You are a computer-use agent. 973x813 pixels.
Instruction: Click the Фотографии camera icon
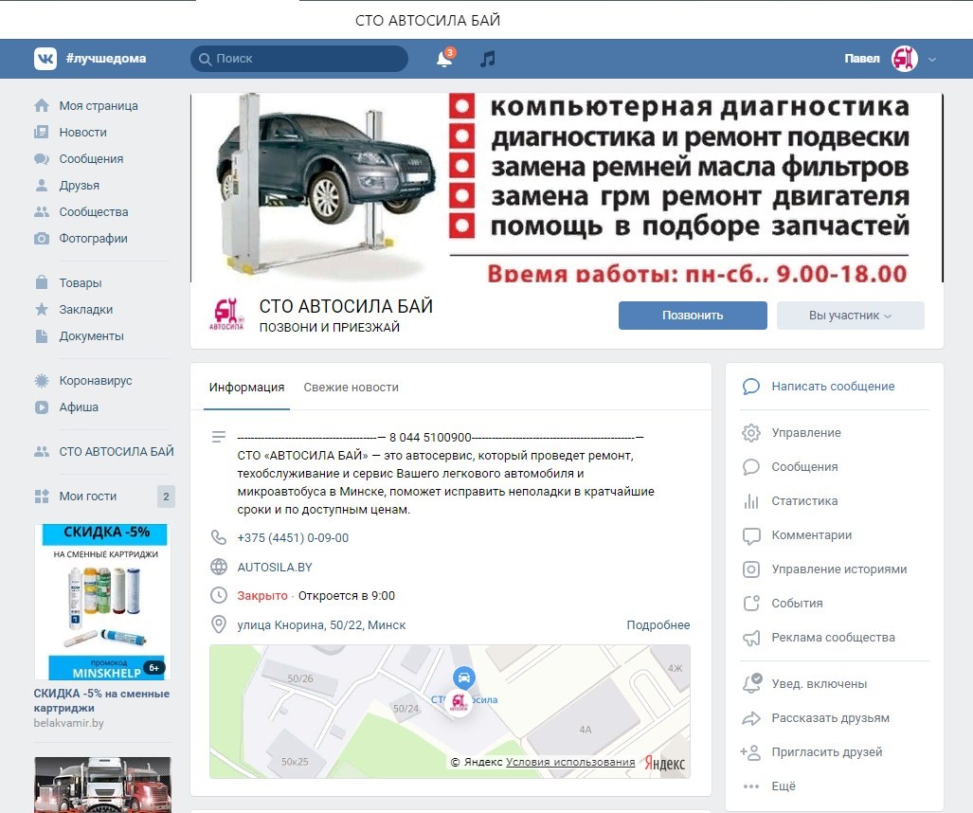pos(42,239)
